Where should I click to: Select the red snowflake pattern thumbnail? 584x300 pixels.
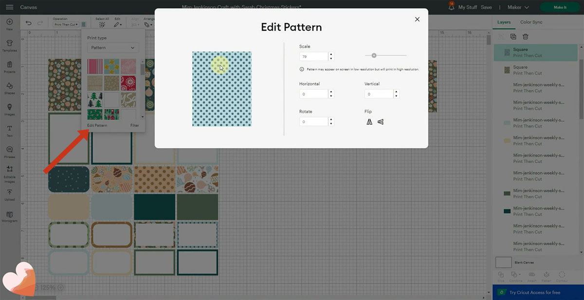point(128,83)
